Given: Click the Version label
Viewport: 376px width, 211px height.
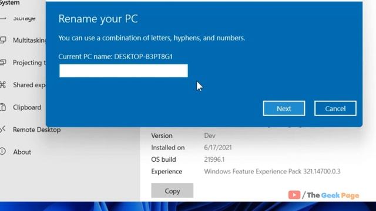Looking at the screenshot, I should (162, 135).
